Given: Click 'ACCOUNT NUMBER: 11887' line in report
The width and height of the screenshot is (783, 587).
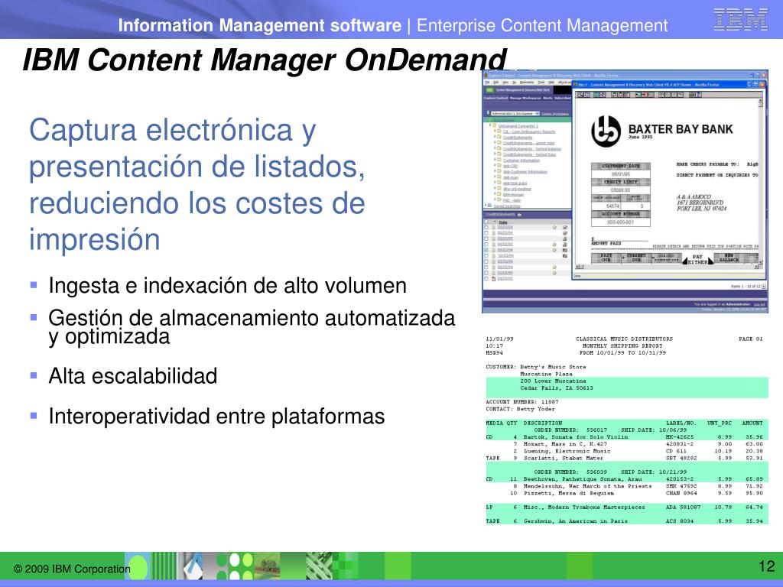Looking at the screenshot, I should pos(522,401).
